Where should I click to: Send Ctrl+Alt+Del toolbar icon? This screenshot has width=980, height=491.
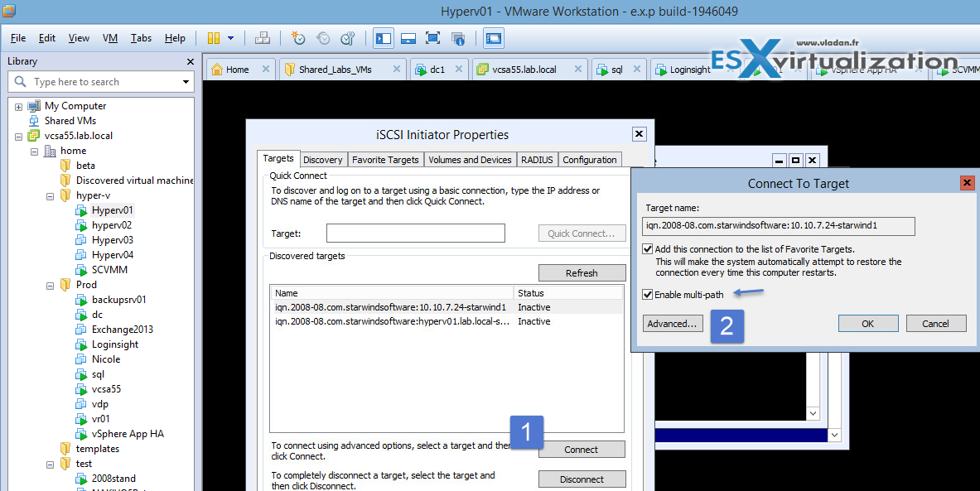point(263,38)
